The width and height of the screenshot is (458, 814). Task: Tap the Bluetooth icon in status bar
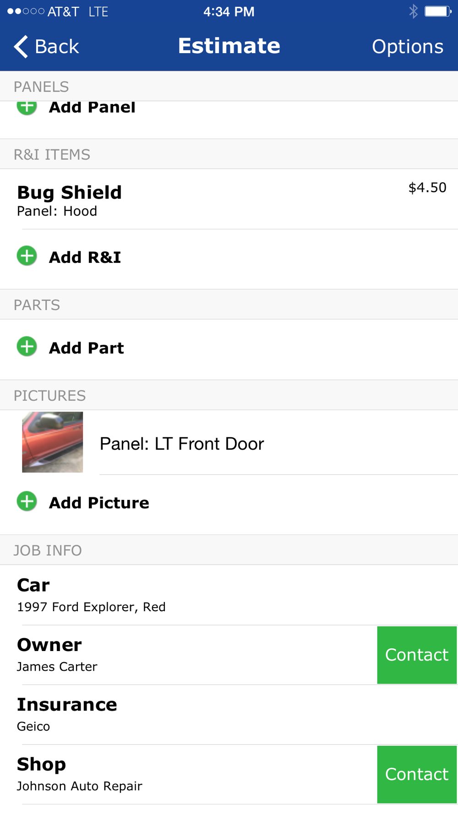click(x=413, y=11)
